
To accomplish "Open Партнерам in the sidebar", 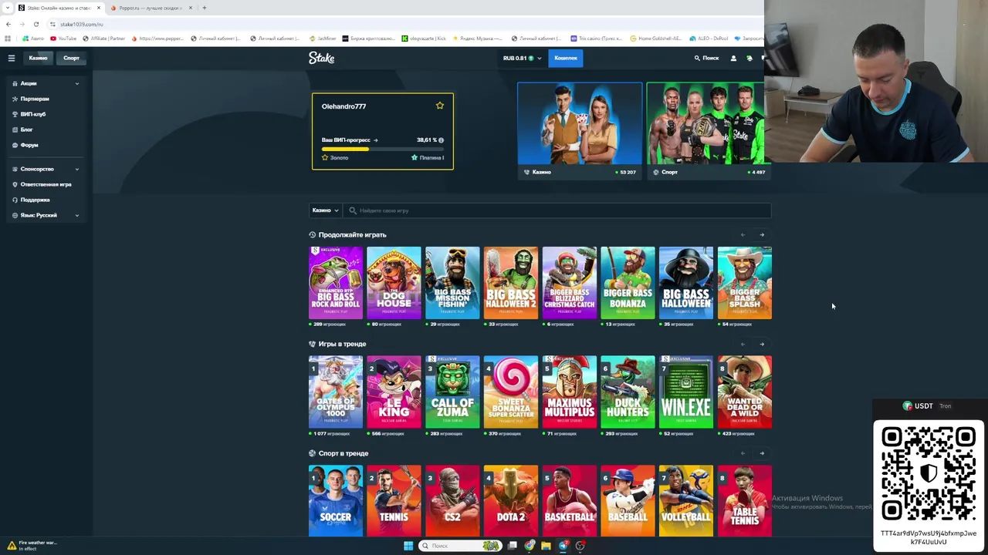I will 35,99.
